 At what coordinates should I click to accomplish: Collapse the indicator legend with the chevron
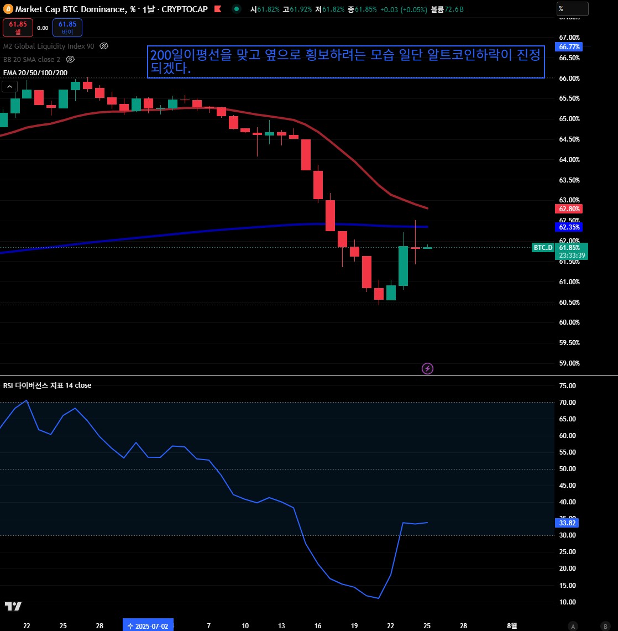tap(9, 86)
